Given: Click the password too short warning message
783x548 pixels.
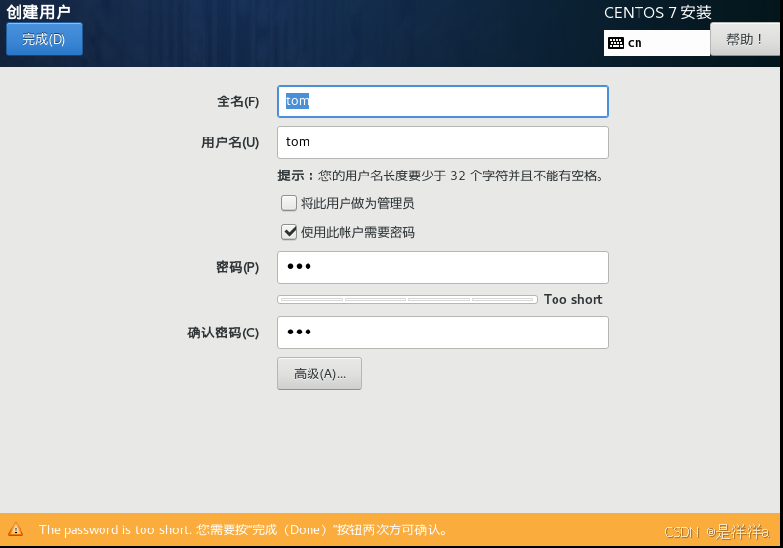Looking at the screenshot, I should tap(243, 529).
